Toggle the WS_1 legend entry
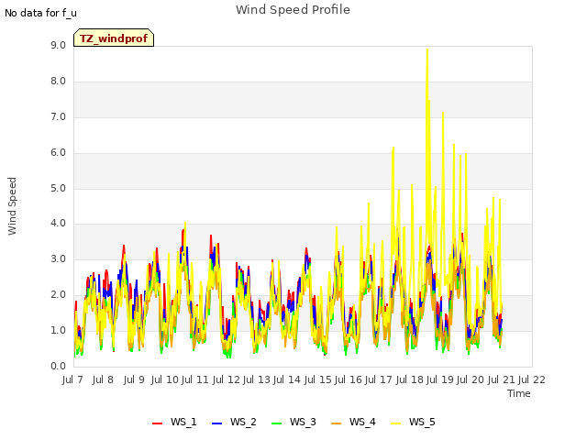This screenshot has height=440, width=587. coord(174,422)
